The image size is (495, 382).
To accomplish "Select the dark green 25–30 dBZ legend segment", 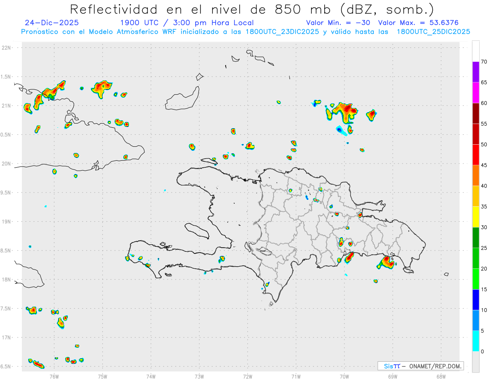I will pyautogui.click(x=476, y=238).
